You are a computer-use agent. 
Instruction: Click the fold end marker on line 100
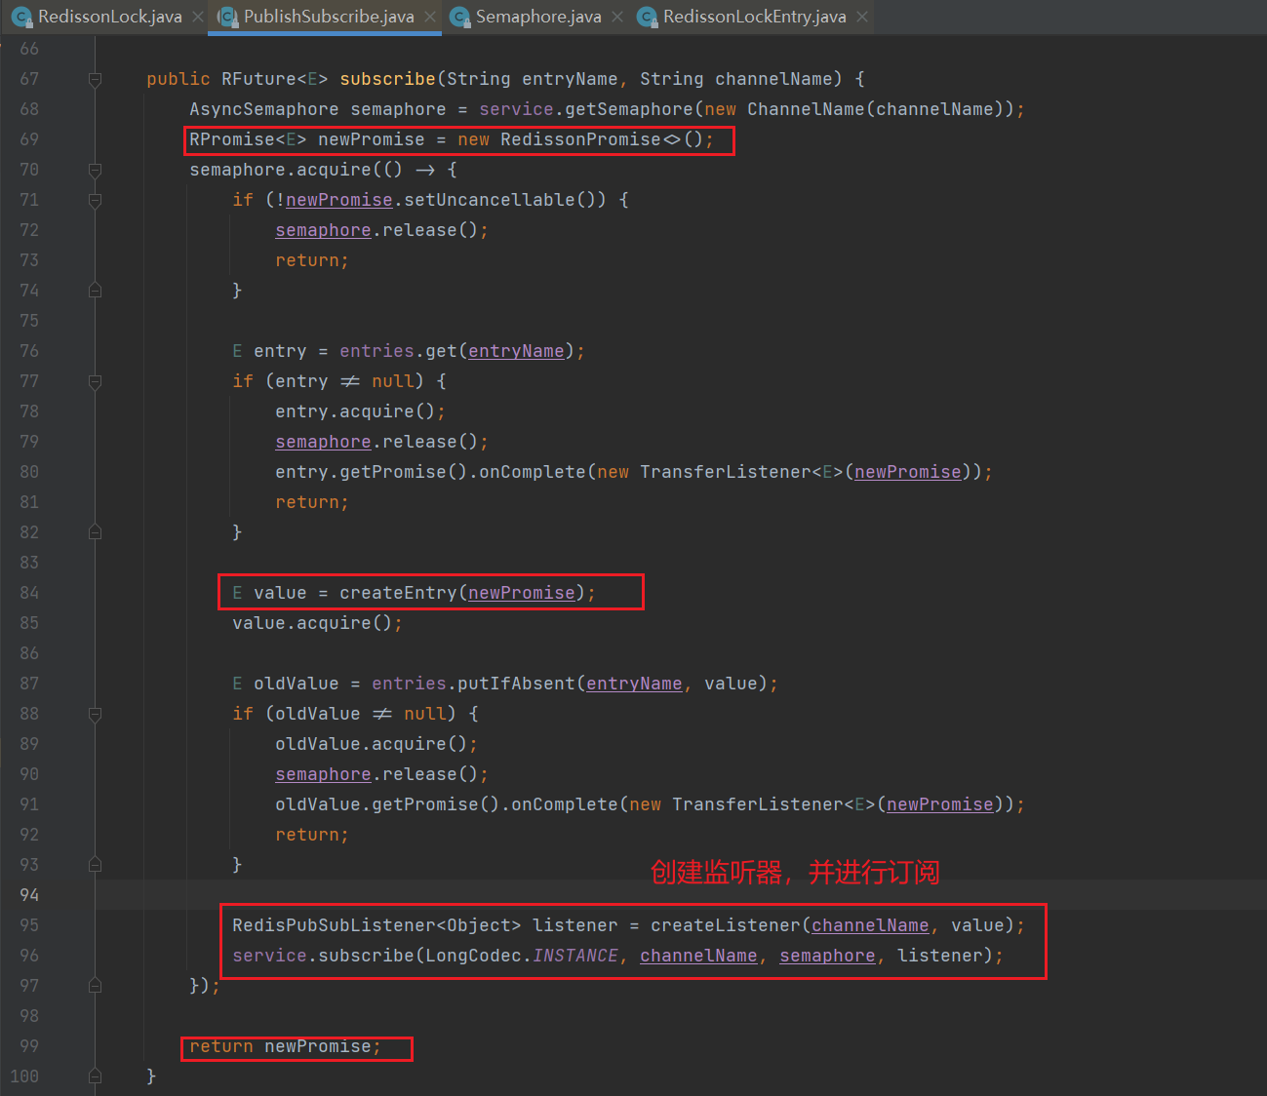click(x=95, y=1076)
